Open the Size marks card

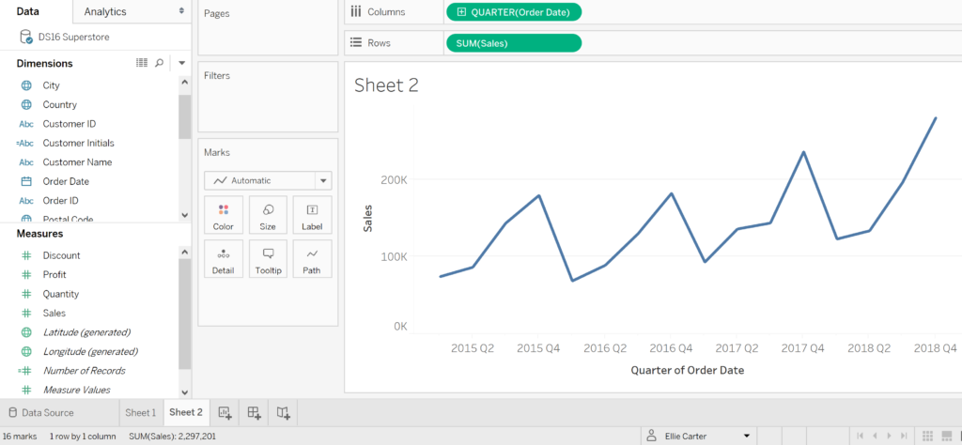click(268, 215)
